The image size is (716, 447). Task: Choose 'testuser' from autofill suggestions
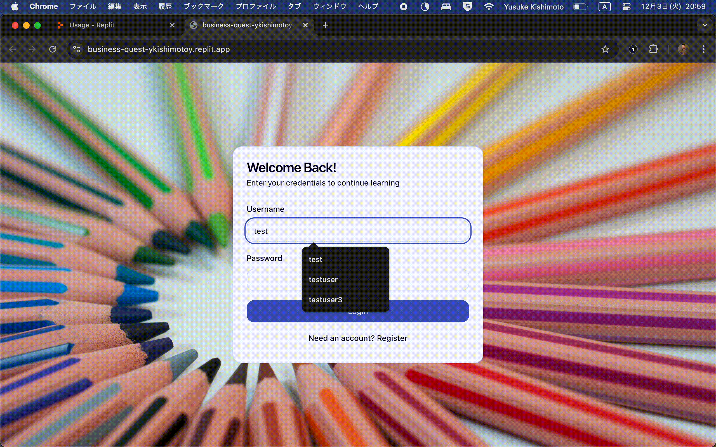(x=323, y=280)
